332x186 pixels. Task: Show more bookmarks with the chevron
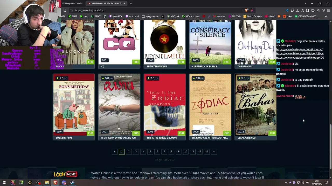[x=326, y=16]
